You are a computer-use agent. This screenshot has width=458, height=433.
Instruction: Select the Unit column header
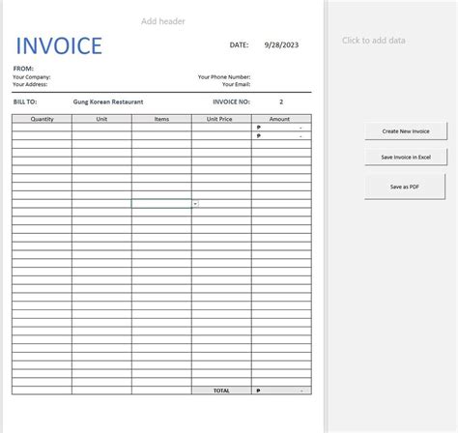[101, 119]
